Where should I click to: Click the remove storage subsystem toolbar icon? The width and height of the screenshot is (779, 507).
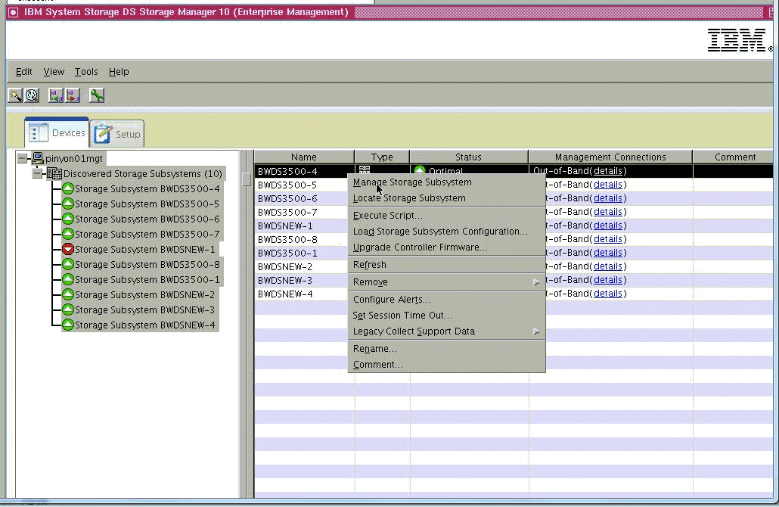click(72, 95)
